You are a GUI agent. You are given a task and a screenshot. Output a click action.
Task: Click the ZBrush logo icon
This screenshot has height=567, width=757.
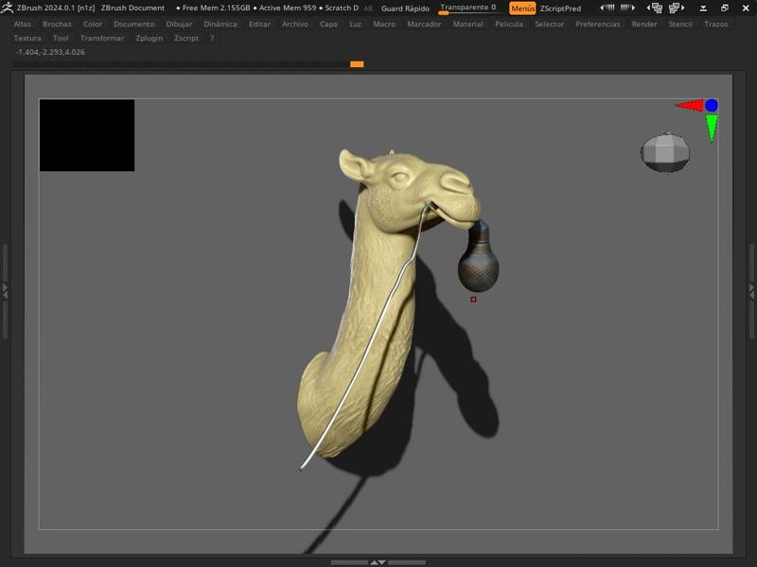click(x=9, y=7)
